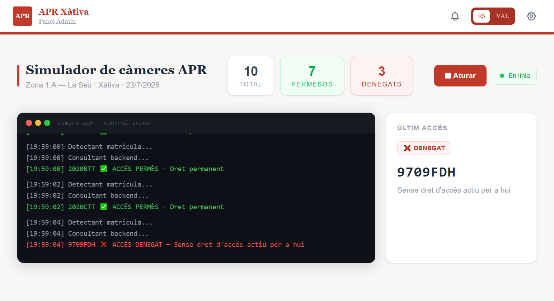The height and width of the screenshot is (301, 554).
Task: Switch language to VAL
Action: (502, 16)
